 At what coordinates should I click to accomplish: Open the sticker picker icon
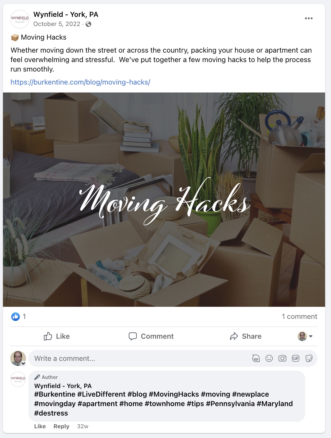[x=309, y=358]
